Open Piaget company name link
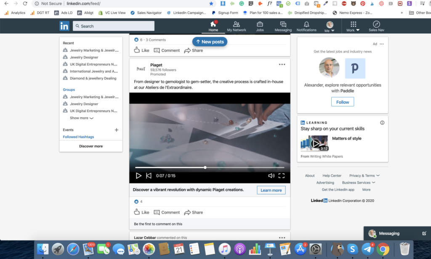The image size is (431, 259). tap(156, 65)
